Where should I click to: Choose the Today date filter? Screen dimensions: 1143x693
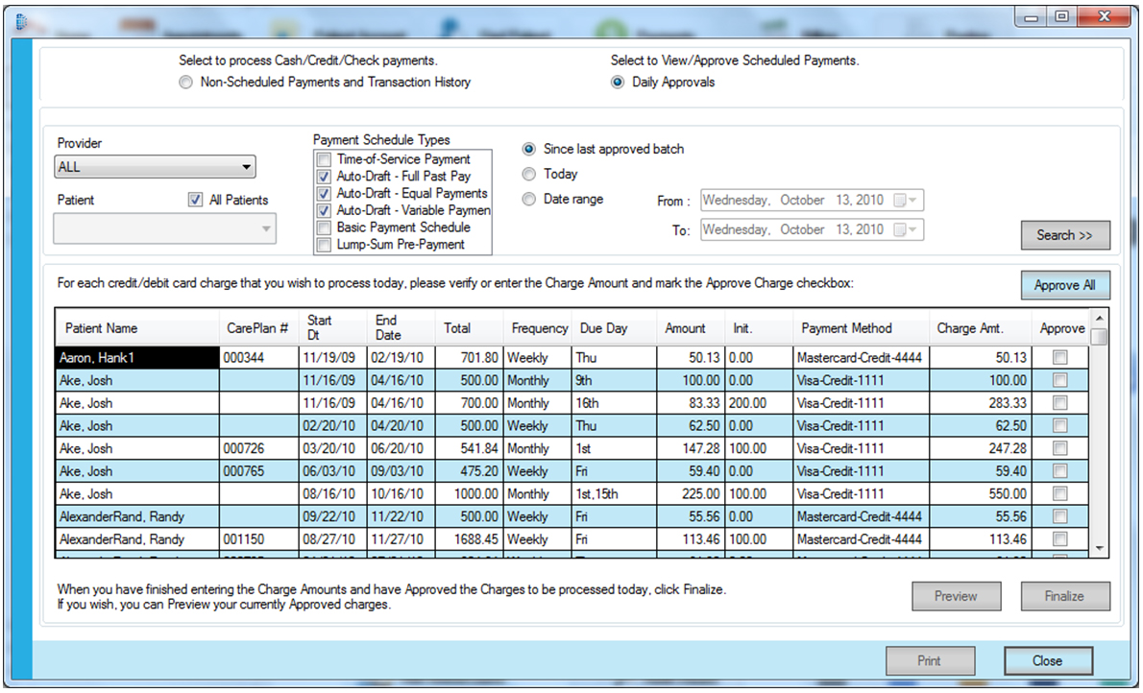pyautogui.click(x=528, y=175)
